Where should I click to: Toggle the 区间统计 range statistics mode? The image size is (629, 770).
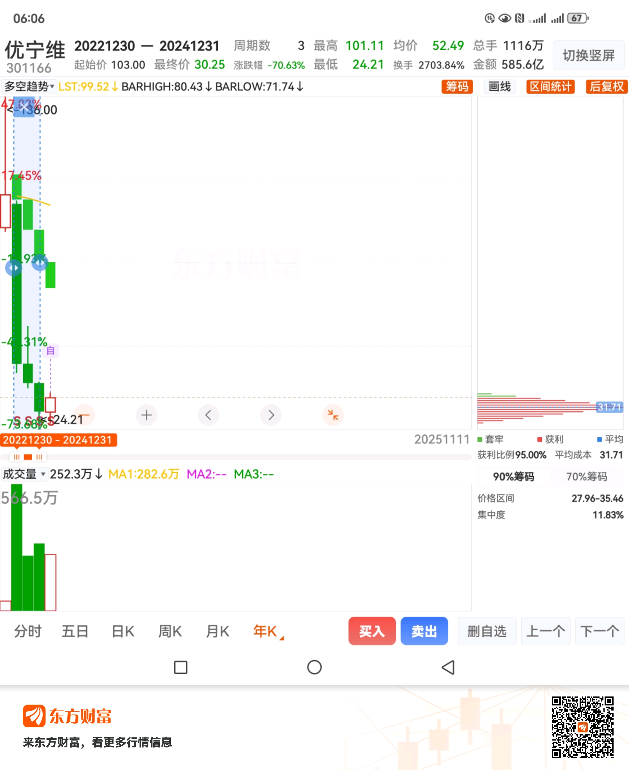[550, 86]
